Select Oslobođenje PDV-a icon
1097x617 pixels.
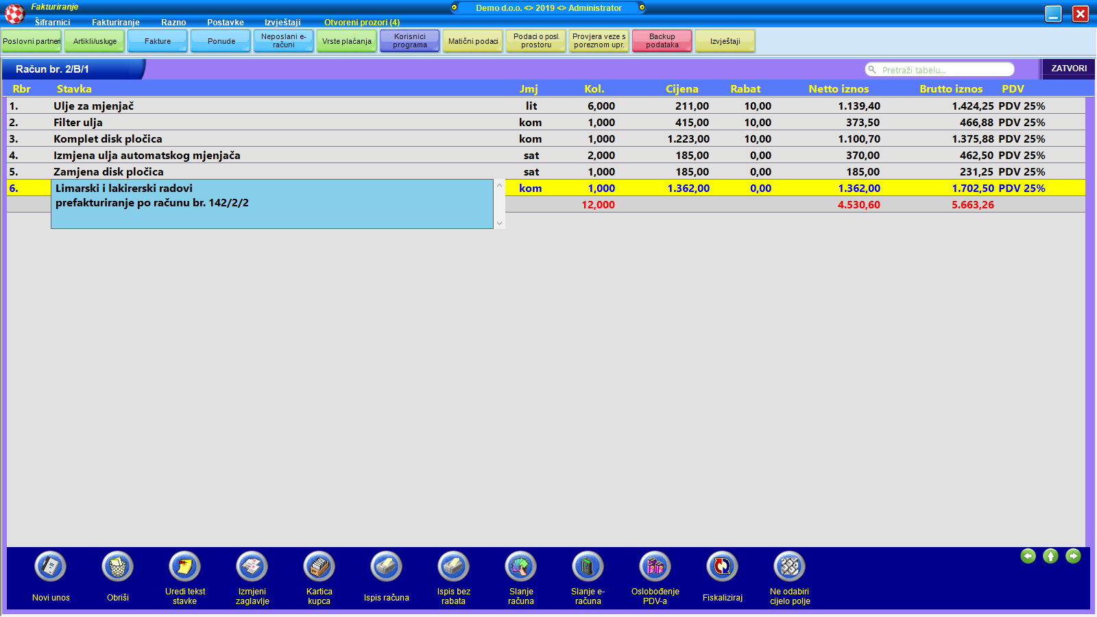(655, 567)
